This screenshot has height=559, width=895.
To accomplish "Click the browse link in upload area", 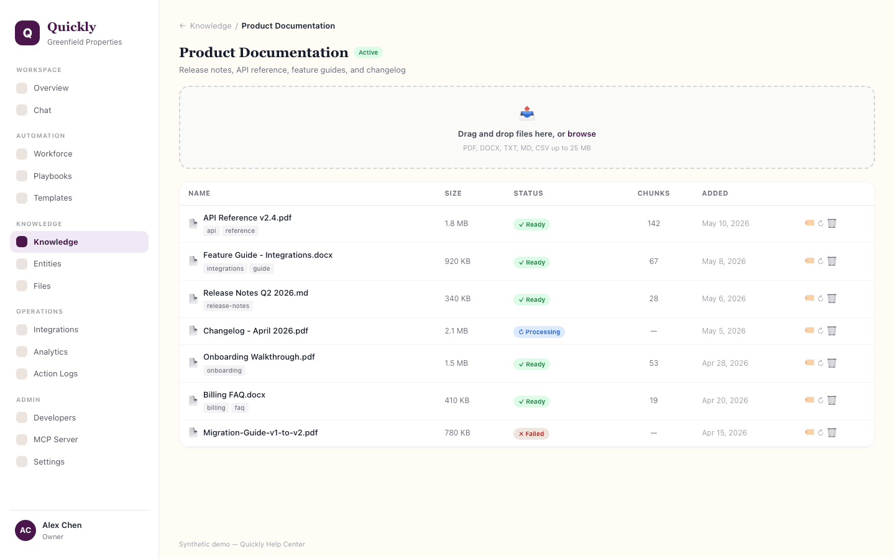I will [x=582, y=134].
